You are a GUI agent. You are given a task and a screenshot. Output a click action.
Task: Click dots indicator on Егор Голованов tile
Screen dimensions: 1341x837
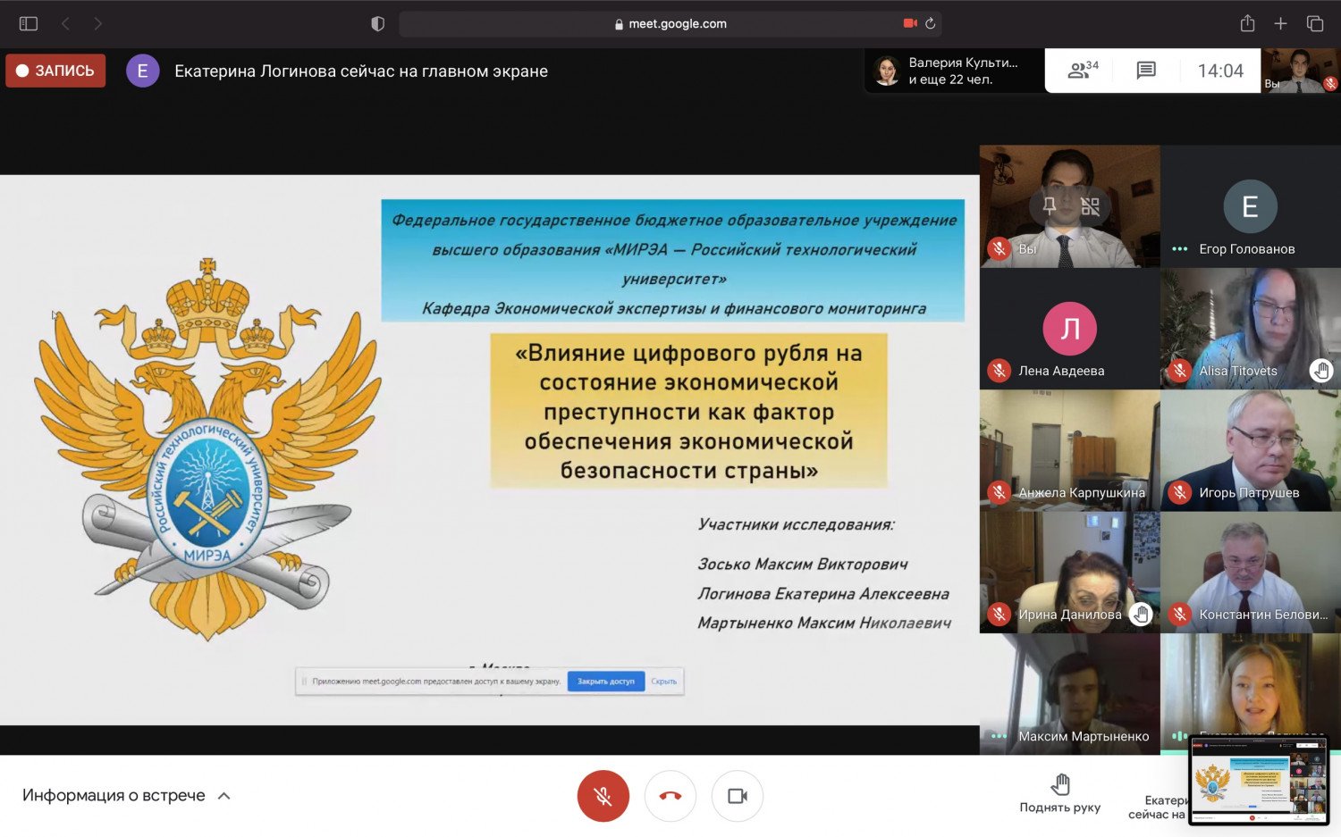point(1179,249)
